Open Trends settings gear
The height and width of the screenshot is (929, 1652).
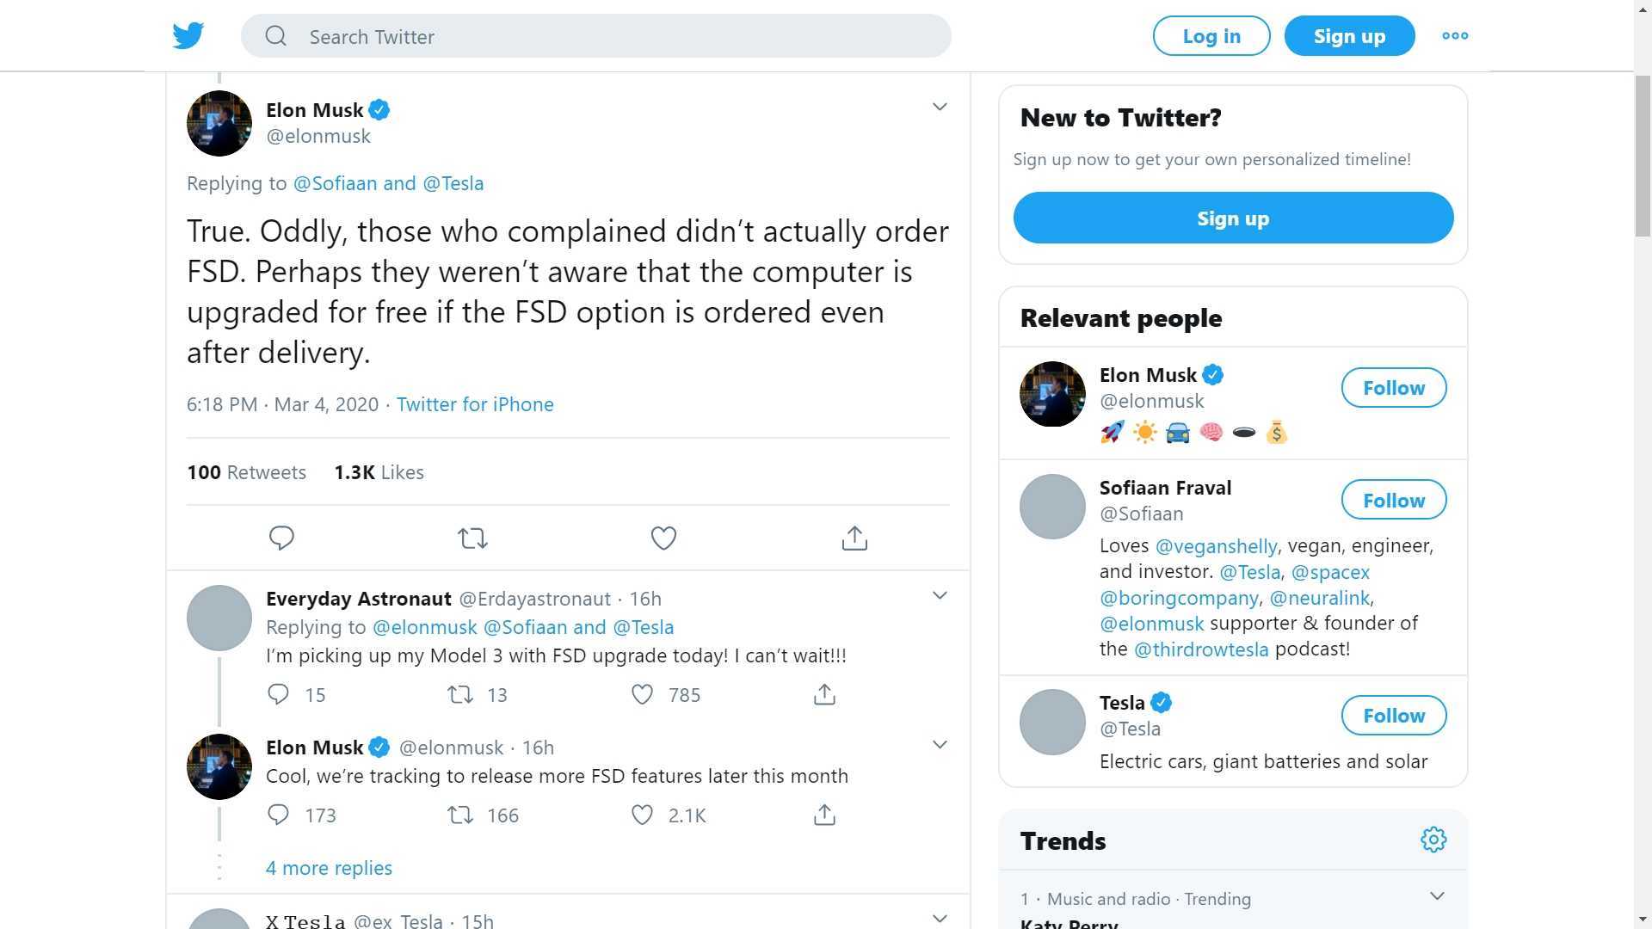click(x=1433, y=840)
